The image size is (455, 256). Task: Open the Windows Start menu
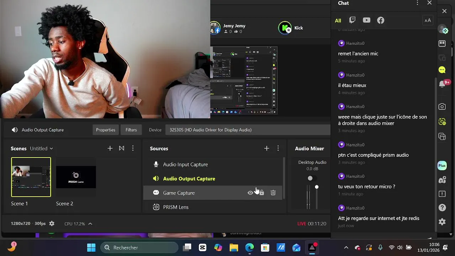tap(91, 247)
